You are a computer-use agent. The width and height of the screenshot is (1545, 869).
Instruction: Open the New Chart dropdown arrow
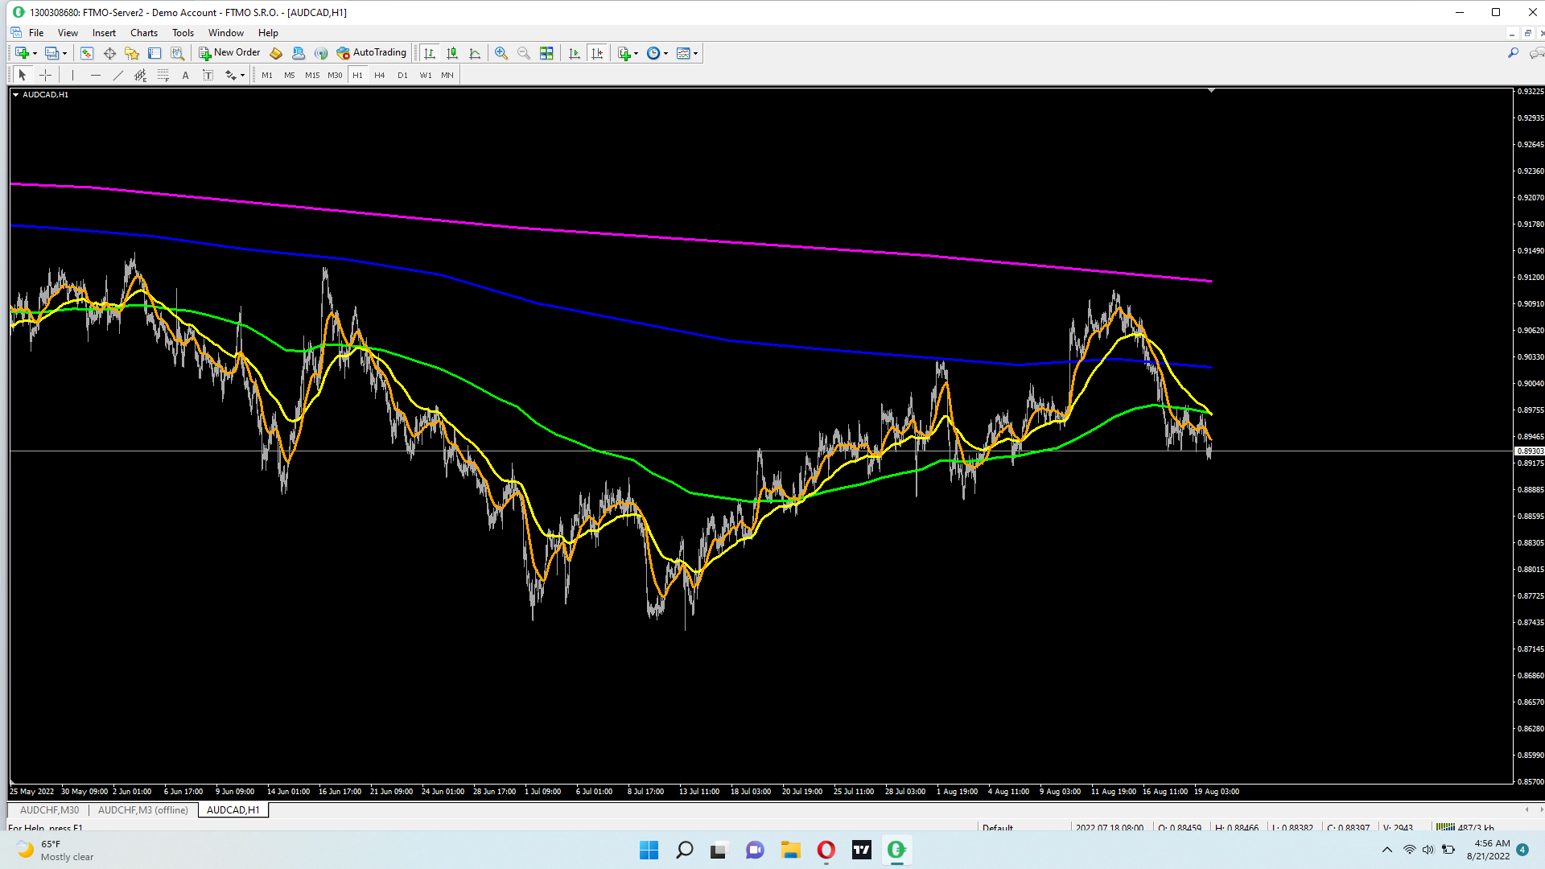pos(35,53)
